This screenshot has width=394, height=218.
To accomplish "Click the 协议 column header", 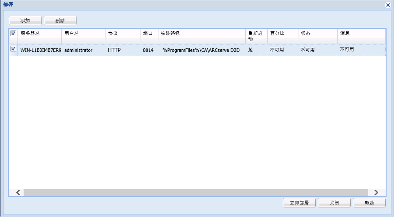I will click(x=122, y=36).
